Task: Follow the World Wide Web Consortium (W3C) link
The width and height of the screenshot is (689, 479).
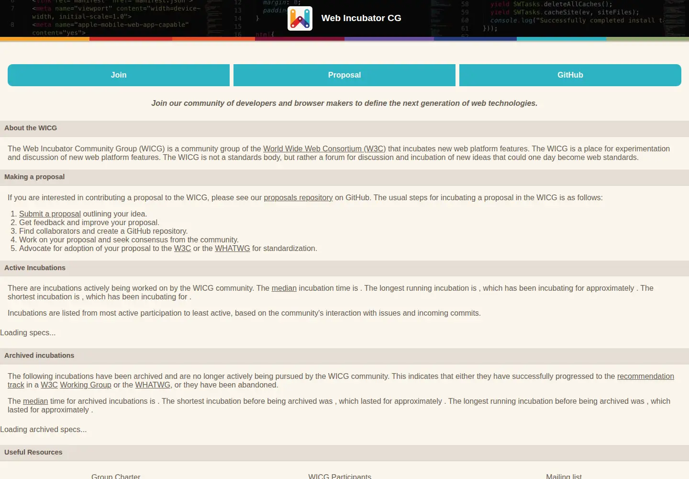Action: tap(324, 149)
